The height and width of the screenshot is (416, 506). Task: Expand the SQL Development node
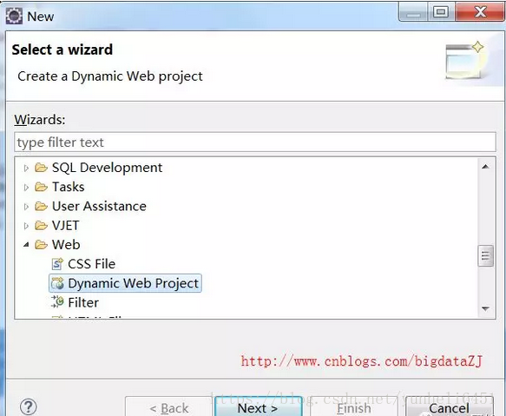pos(26,168)
